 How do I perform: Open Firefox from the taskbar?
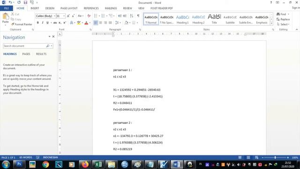click(x=85, y=164)
